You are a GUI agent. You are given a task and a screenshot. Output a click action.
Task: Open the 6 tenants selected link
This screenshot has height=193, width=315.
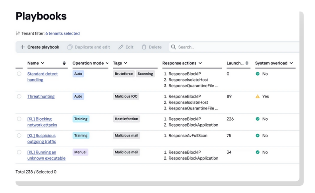pyautogui.click(x=63, y=33)
